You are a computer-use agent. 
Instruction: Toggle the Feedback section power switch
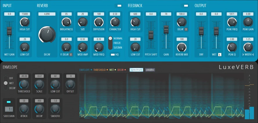pyautogui.click(x=186, y=5)
